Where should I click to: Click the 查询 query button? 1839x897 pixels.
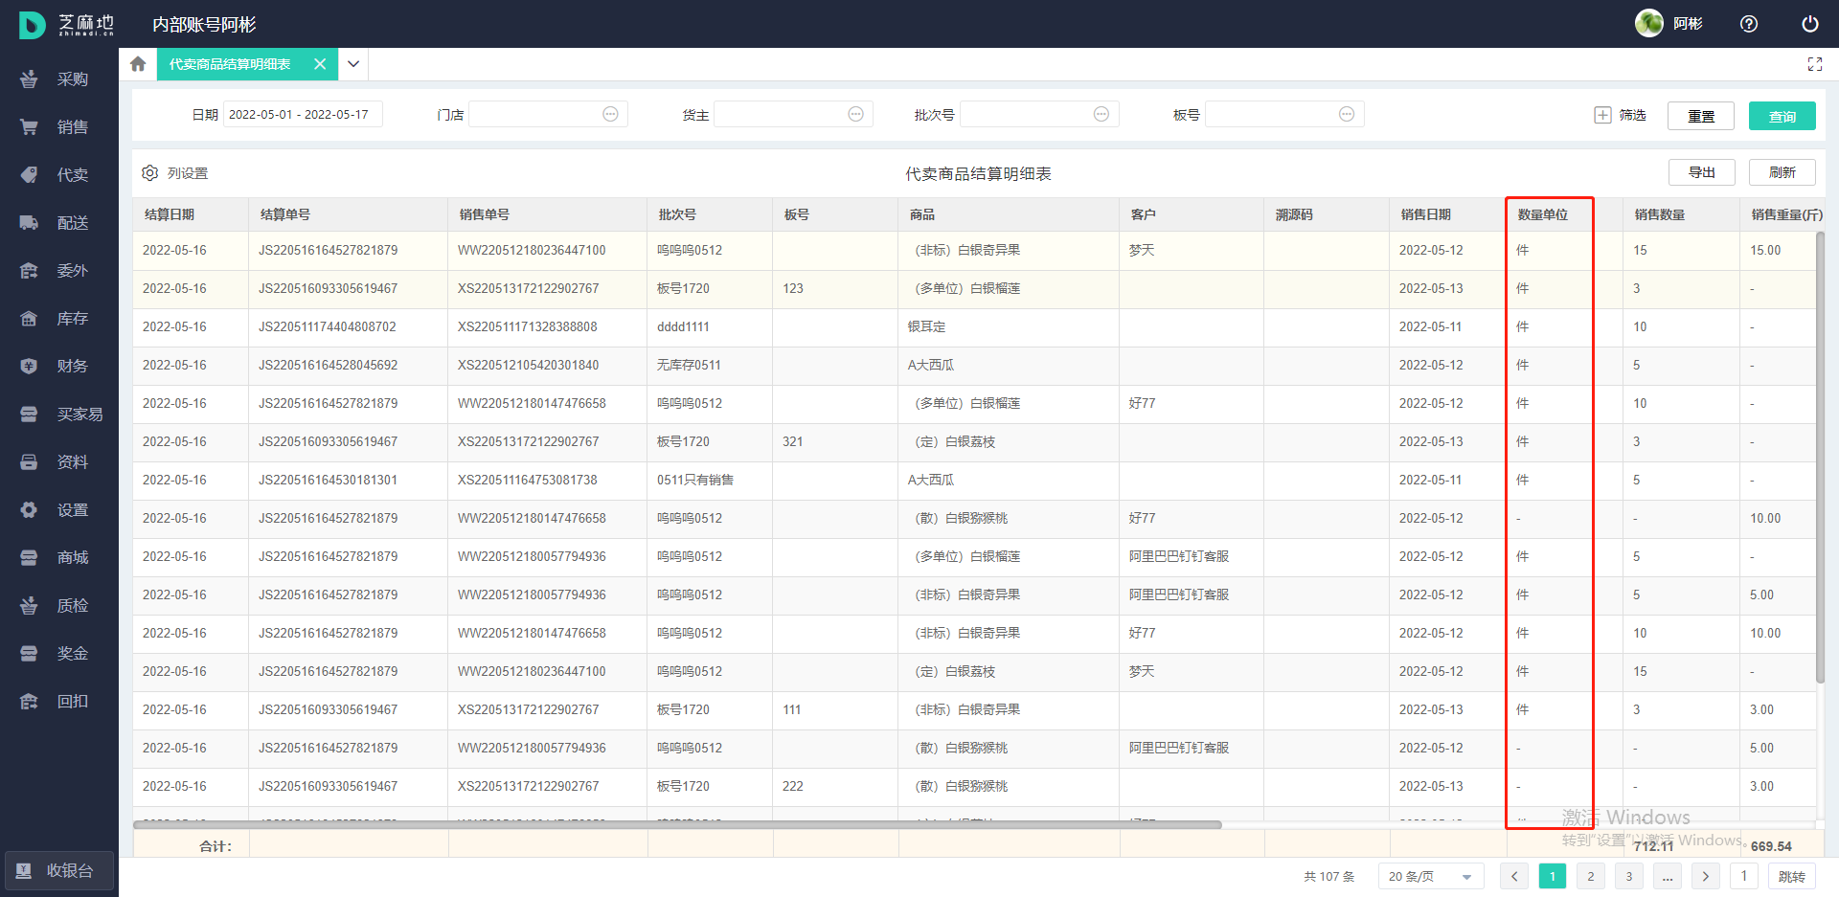pyautogui.click(x=1782, y=116)
